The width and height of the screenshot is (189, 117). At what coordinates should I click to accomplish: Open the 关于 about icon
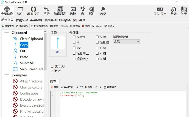click(184, 11)
